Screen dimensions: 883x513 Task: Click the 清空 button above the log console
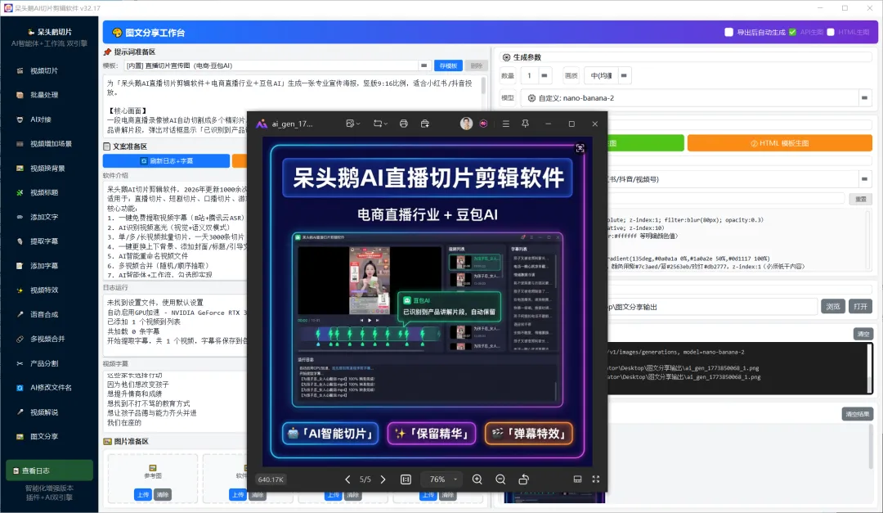(x=863, y=334)
